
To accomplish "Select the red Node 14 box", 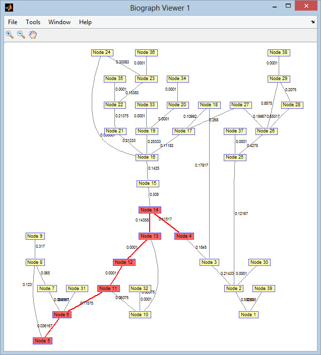I will point(149,210).
